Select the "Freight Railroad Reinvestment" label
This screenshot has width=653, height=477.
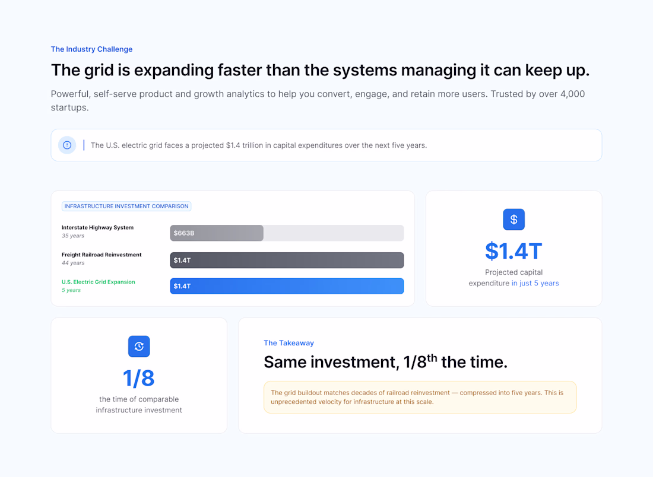tap(102, 255)
